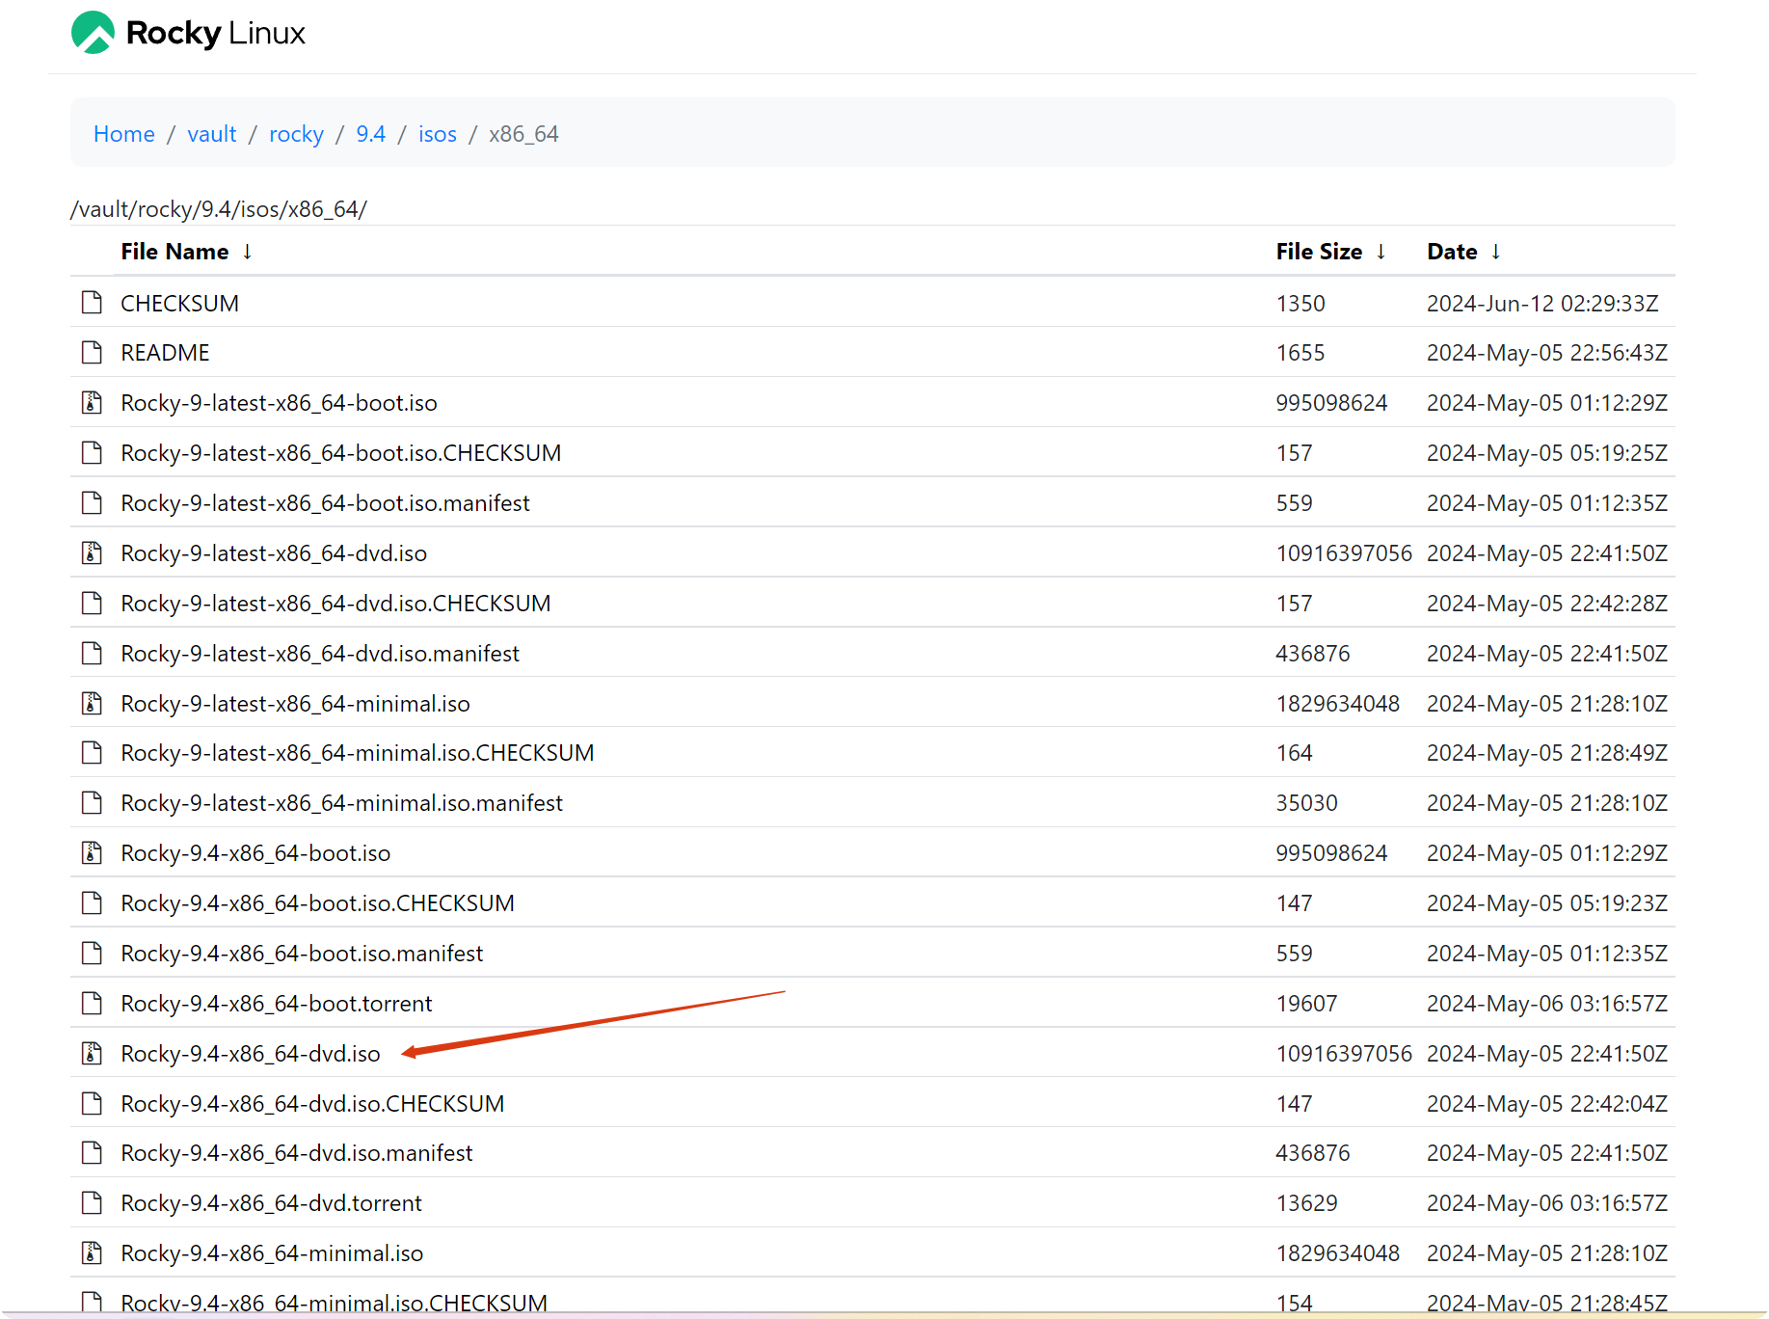Click the x86_64 breadcrumb text
This screenshot has height=1319, width=1769.
[x=523, y=134]
